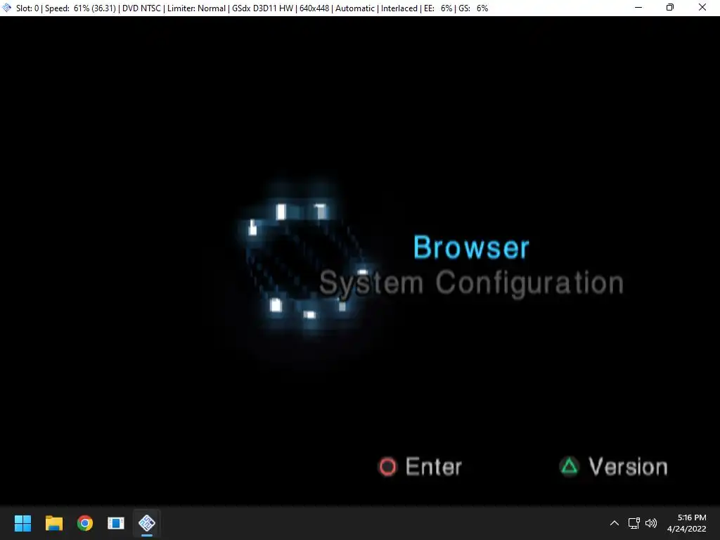Open the Windows Start menu
The width and height of the screenshot is (720, 540).
(23, 523)
